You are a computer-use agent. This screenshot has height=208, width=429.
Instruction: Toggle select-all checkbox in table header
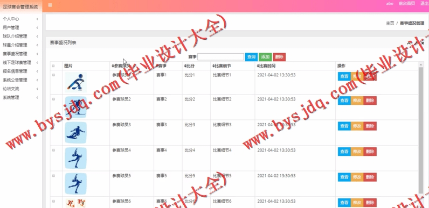(x=53, y=66)
